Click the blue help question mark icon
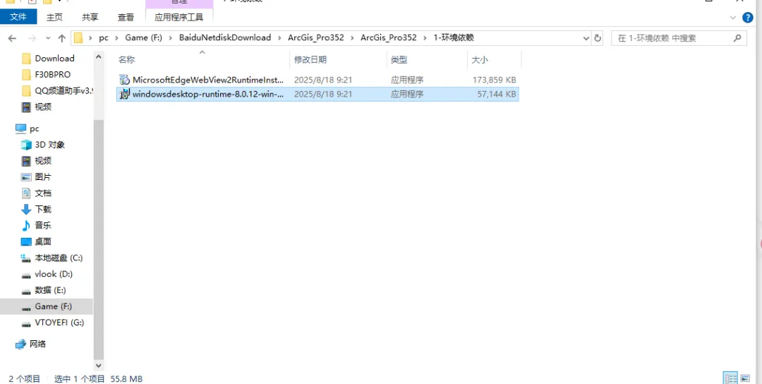 coord(749,18)
